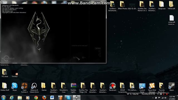Open the network signal tray icon

162,98
